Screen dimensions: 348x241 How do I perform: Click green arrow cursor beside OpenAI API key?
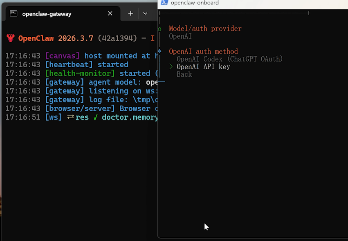click(x=171, y=67)
